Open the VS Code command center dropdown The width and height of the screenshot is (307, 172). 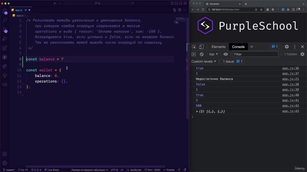[x=132, y=3]
